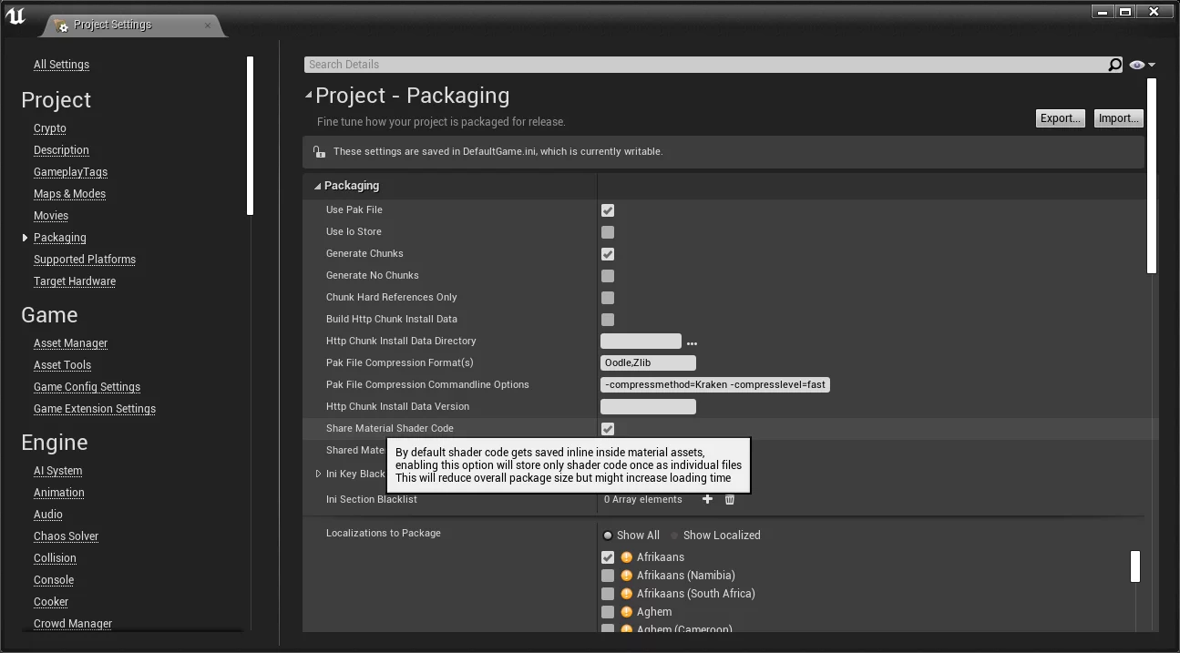Click trash icon for Ini Section Blacklist

[730, 499]
